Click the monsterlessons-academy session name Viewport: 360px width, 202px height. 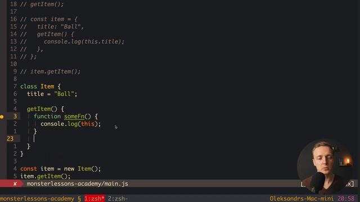[37, 199]
